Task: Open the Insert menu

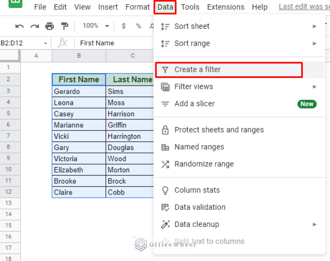Action: 108,7
